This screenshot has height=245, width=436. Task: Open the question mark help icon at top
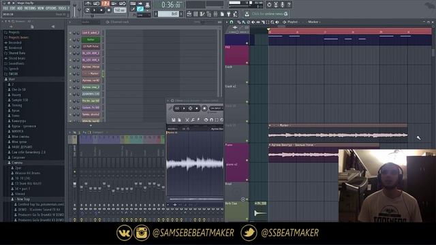tap(289, 5)
